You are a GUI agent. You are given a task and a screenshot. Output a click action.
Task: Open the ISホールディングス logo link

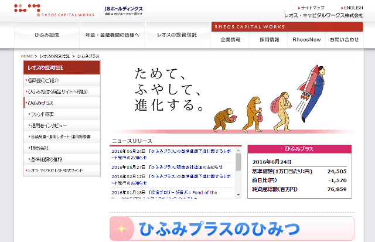coord(124,11)
